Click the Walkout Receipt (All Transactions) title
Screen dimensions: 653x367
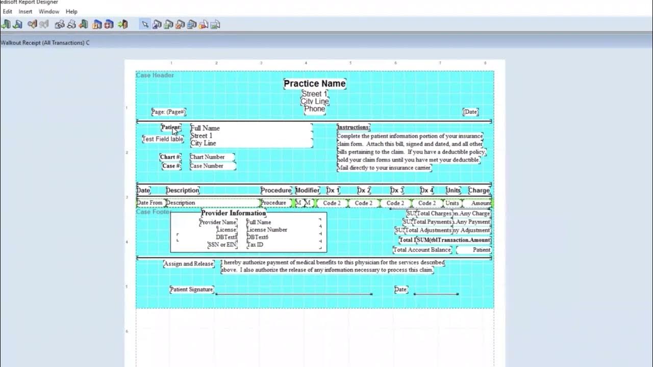45,43
